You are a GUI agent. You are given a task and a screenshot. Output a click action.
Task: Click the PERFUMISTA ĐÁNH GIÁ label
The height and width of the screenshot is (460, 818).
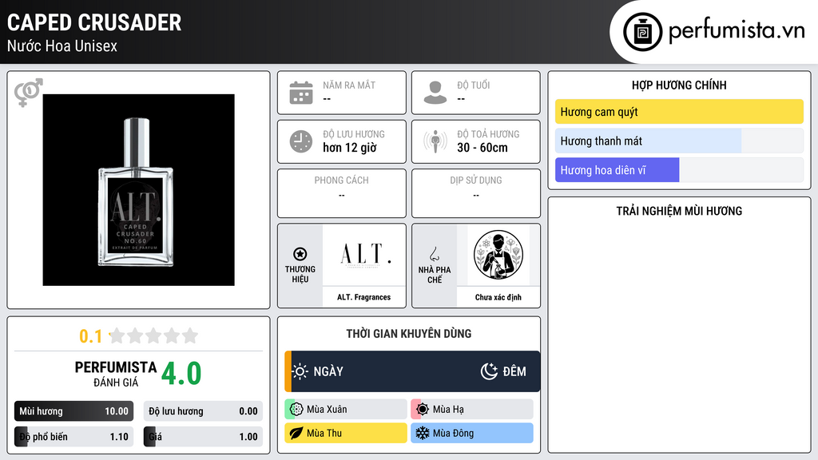tap(116, 374)
